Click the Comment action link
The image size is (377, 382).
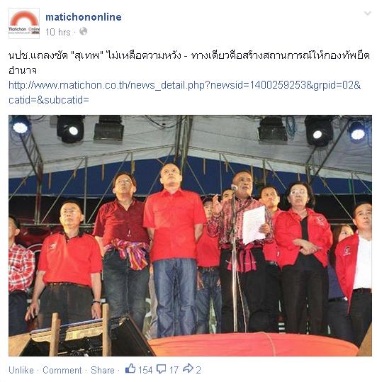click(62, 370)
